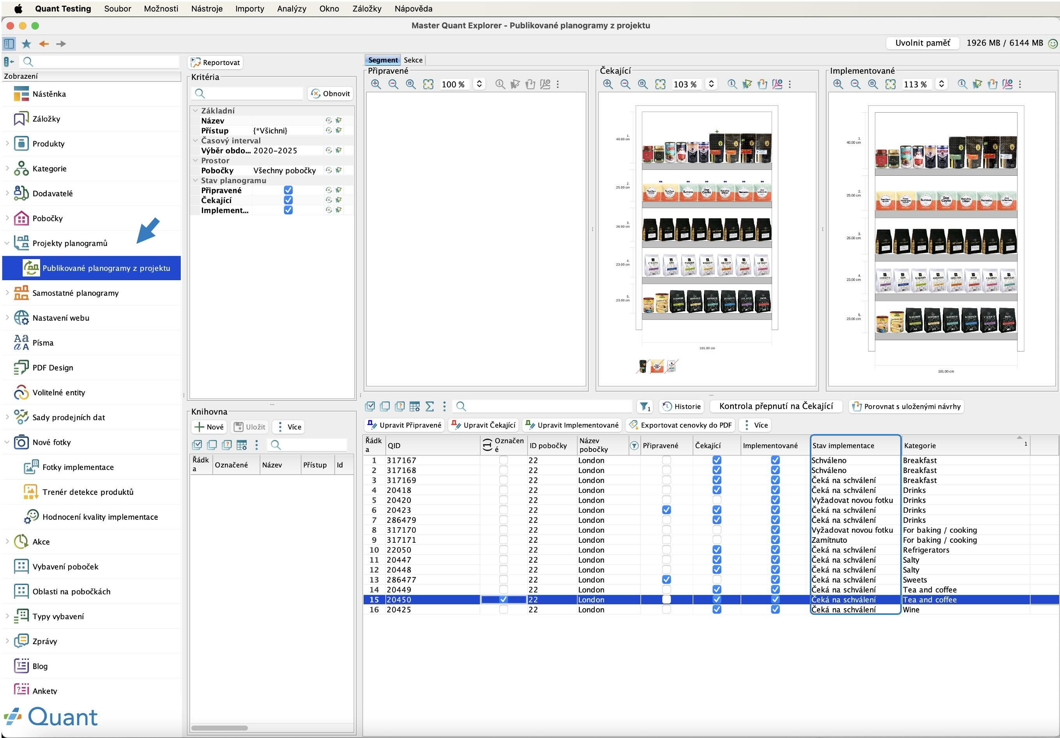Zoom out icon in Čekající panel
The height and width of the screenshot is (738, 1060).
point(625,85)
